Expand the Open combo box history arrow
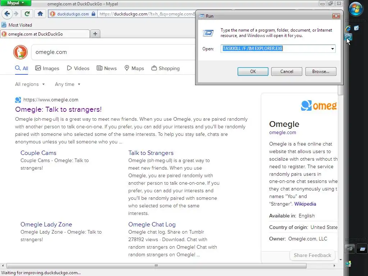 tap(332, 49)
